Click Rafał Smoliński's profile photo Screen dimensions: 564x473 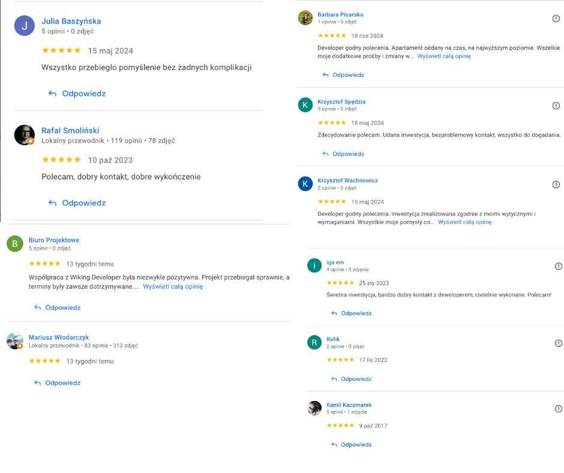point(25,134)
